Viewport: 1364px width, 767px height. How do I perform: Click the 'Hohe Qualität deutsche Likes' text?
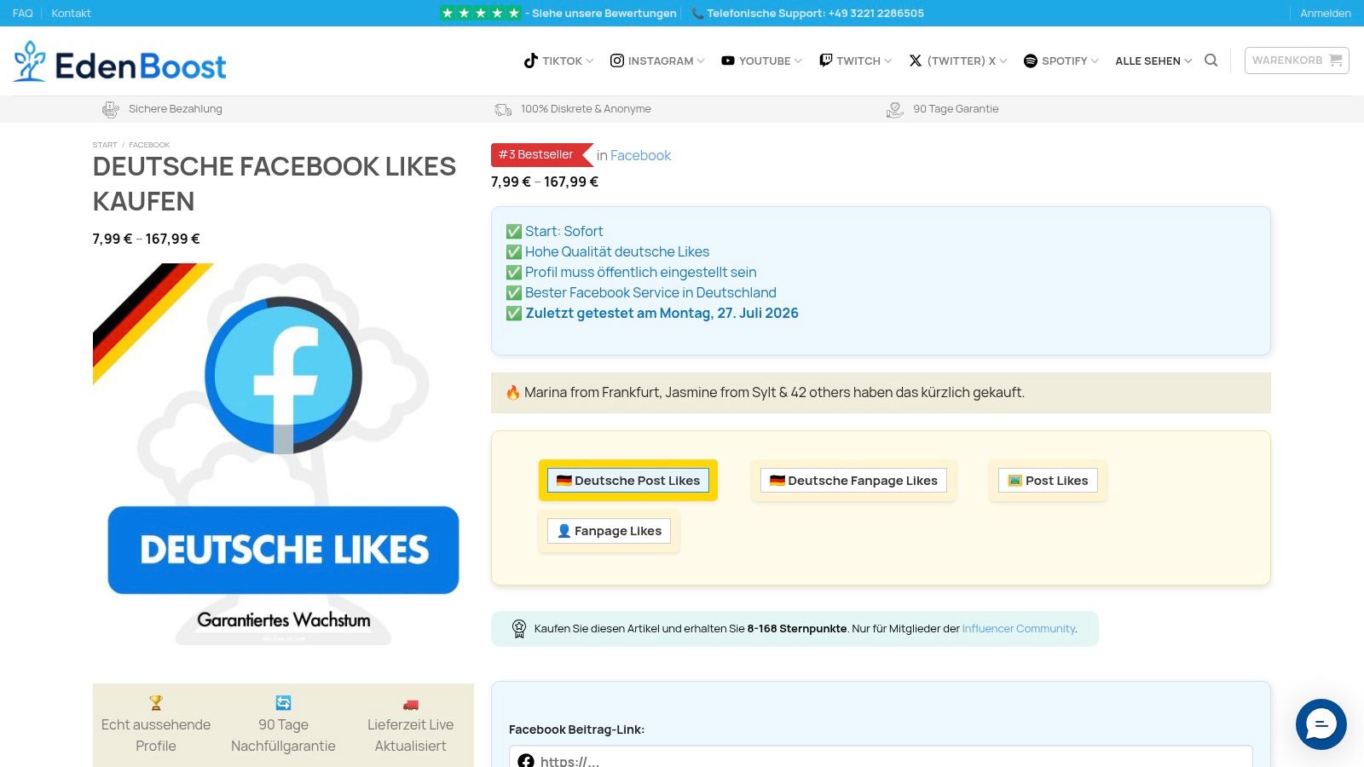point(617,251)
